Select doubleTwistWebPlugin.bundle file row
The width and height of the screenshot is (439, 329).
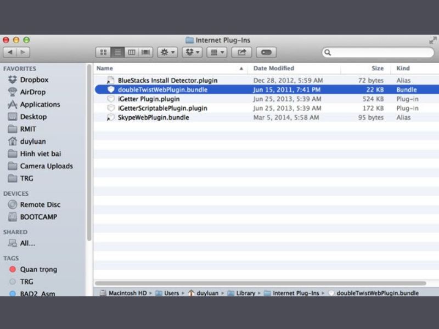tap(267, 89)
